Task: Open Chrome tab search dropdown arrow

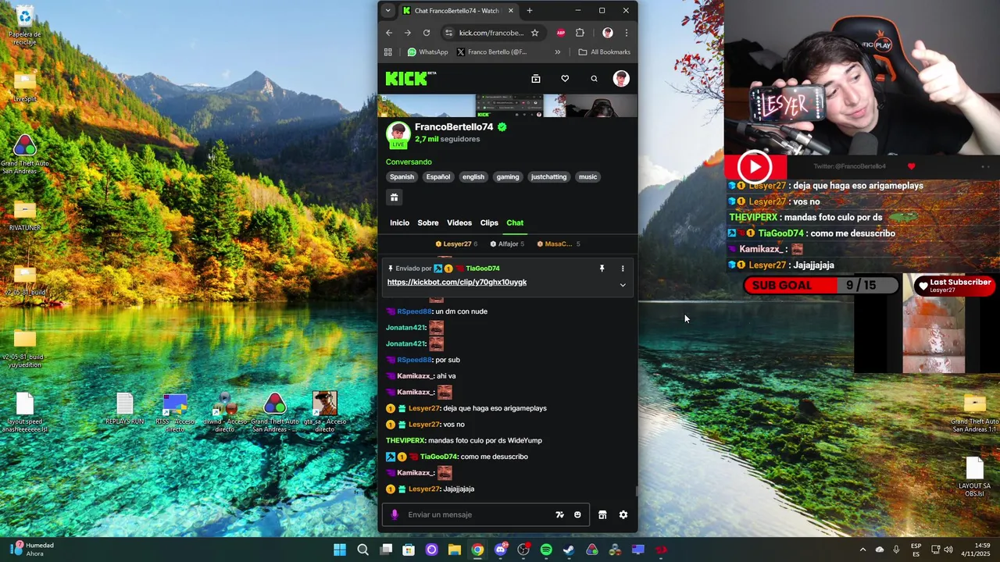Action: 388,11
